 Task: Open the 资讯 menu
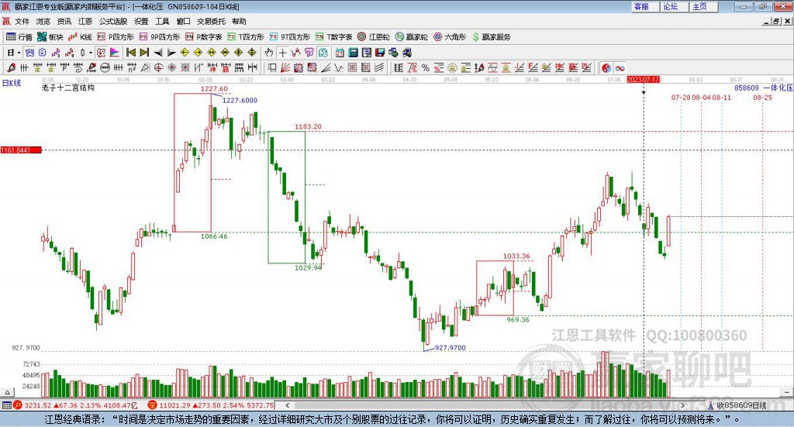(64, 21)
